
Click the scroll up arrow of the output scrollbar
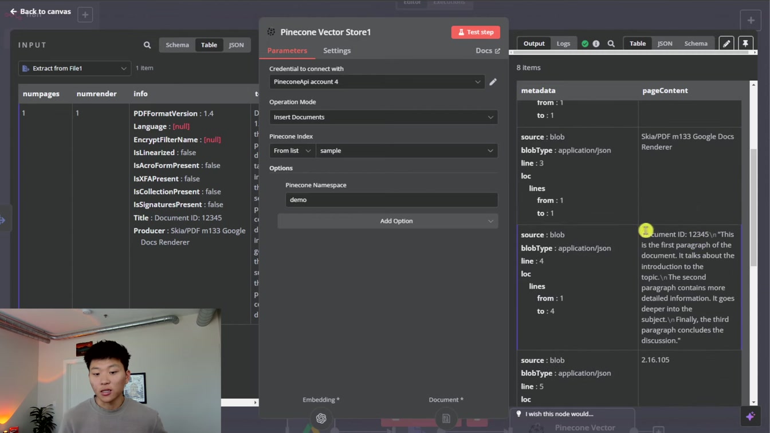point(753,85)
